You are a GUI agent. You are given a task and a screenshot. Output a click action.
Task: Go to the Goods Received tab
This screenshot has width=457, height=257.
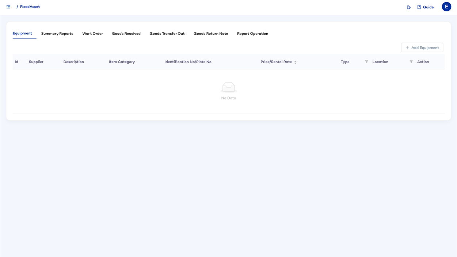click(126, 34)
